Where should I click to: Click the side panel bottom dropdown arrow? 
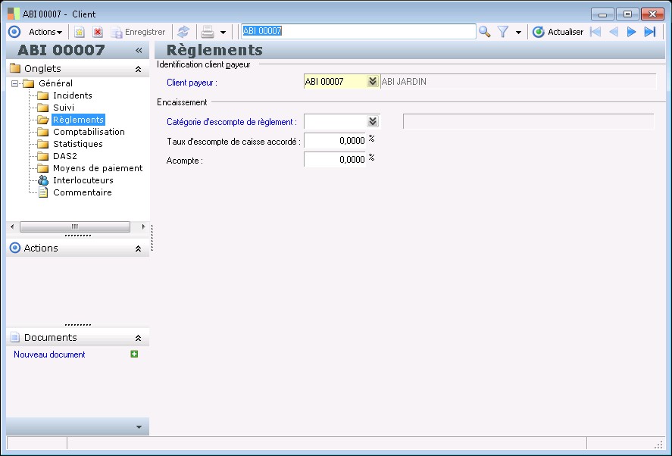139,427
